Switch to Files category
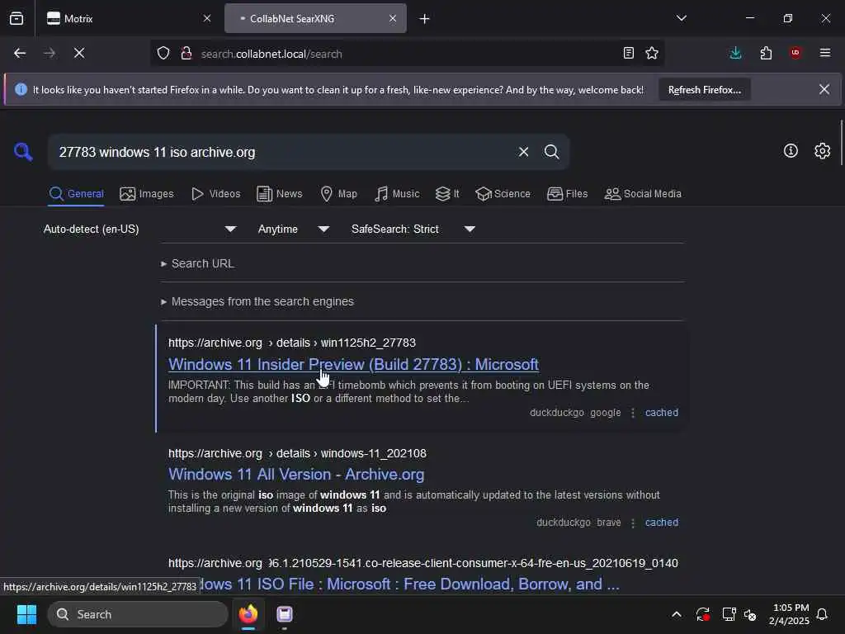The image size is (845, 634). pos(568,193)
